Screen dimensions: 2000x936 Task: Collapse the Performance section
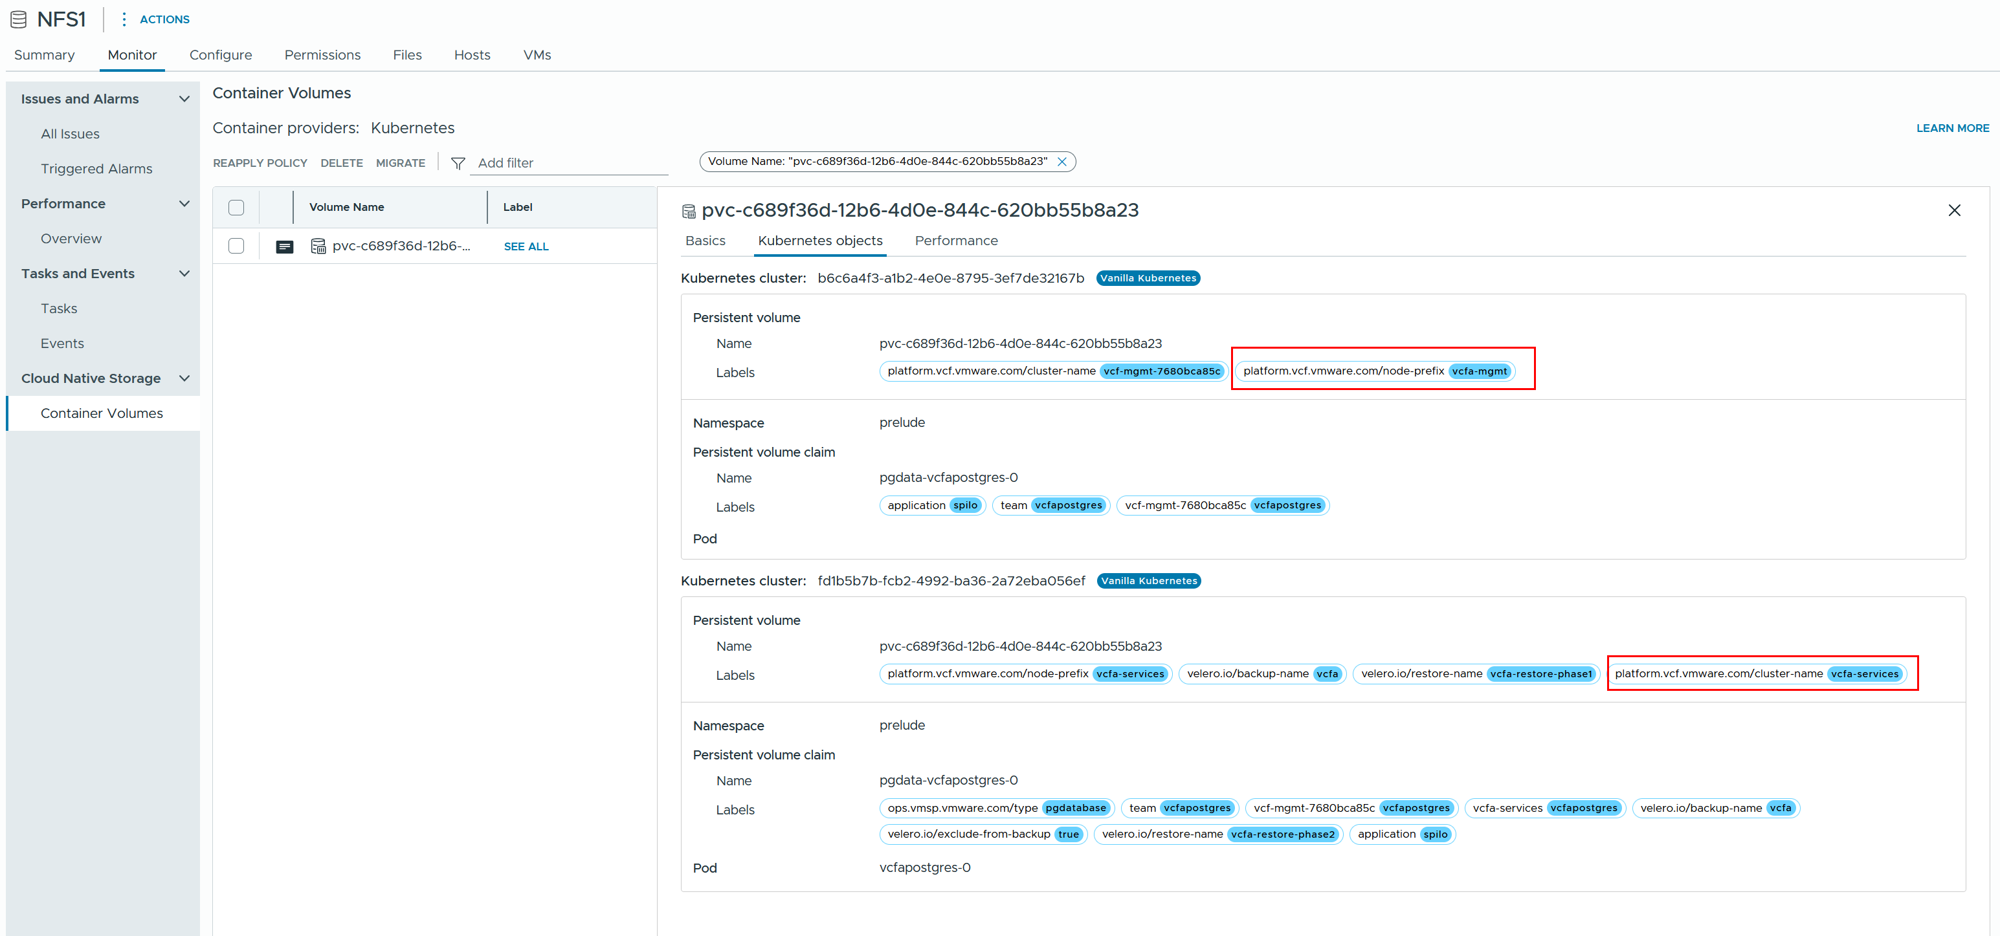(184, 203)
